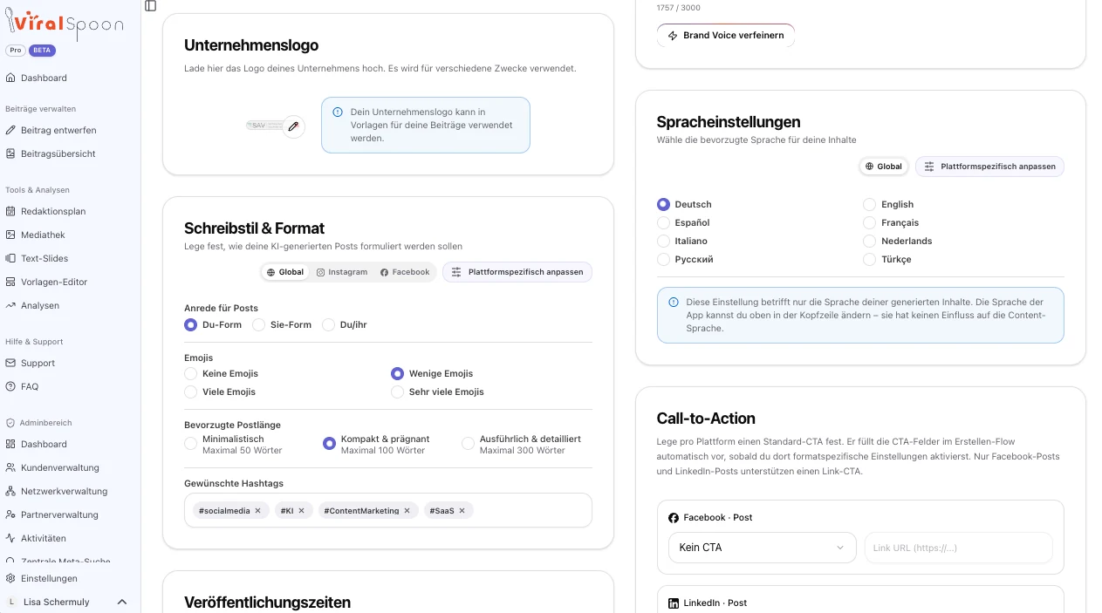Click the info icon in language hint box
1102x613 pixels.
pos(673,303)
